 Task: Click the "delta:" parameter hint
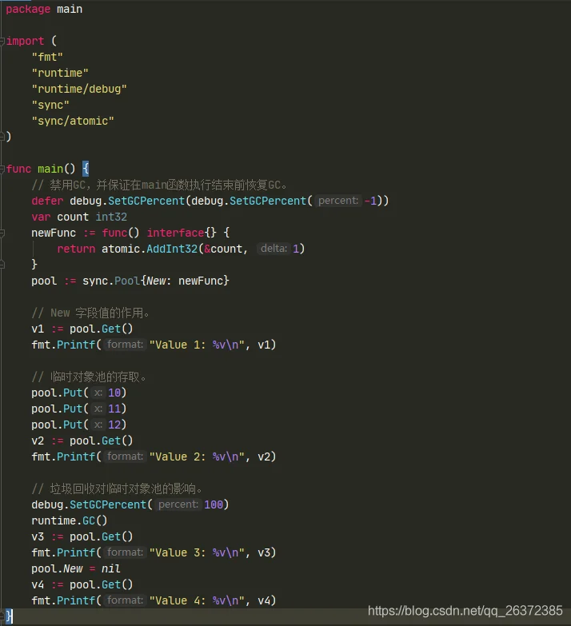[x=274, y=249]
